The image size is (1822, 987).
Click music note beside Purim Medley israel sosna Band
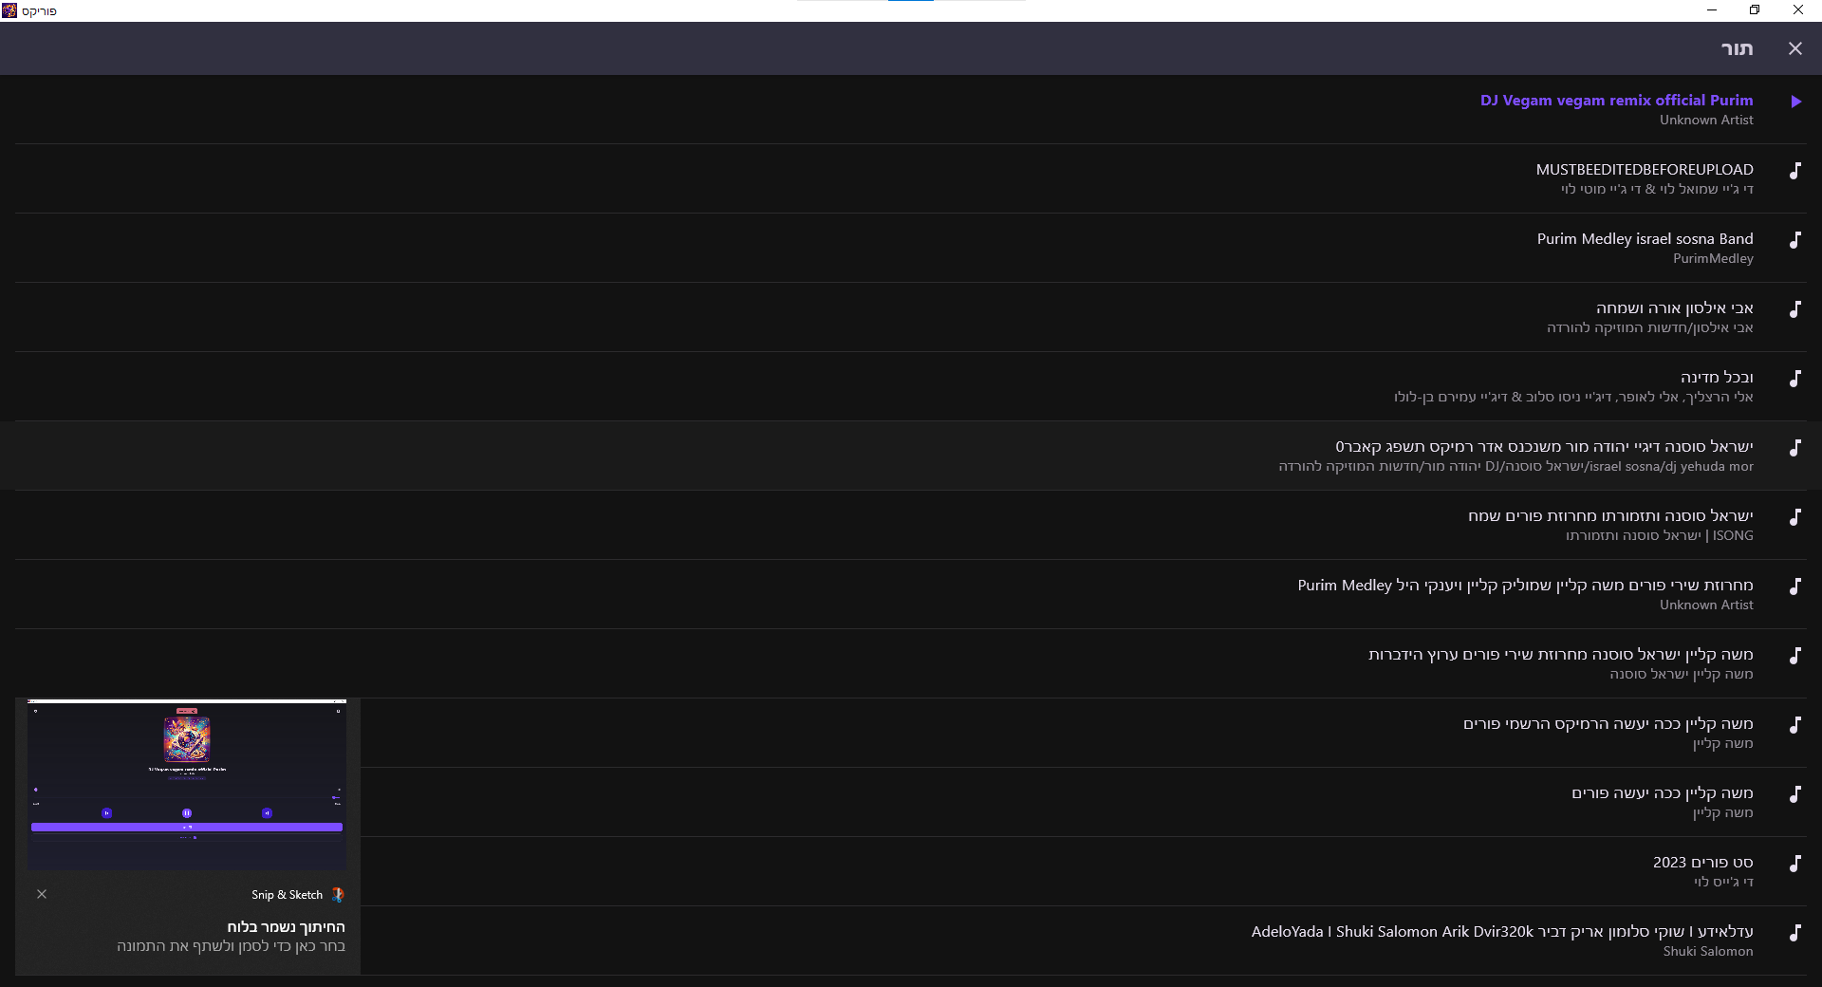click(x=1795, y=240)
